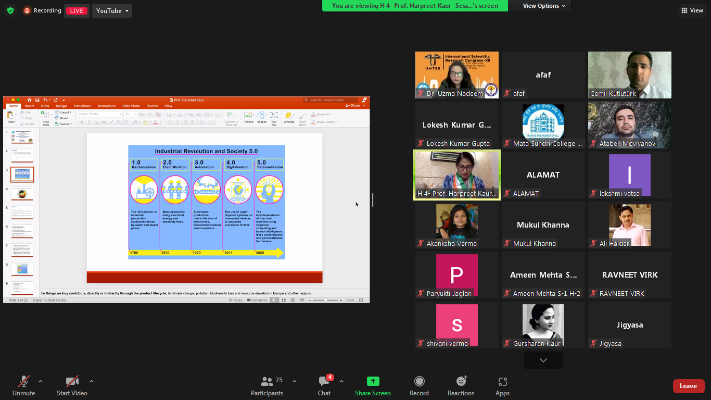The height and width of the screenshot is (400, 711).
Task: Expand audio options arrow beside Unmute
Action: point(41,381)
